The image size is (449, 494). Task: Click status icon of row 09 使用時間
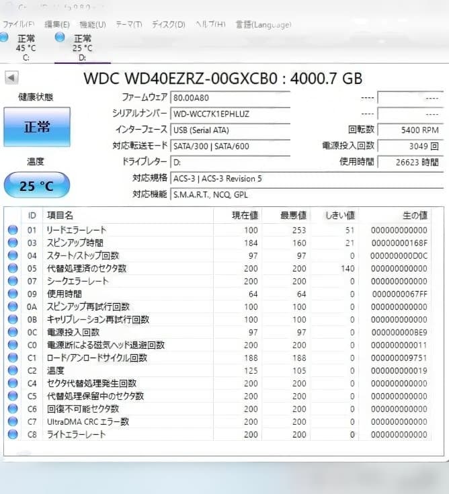tap(13, 294)
